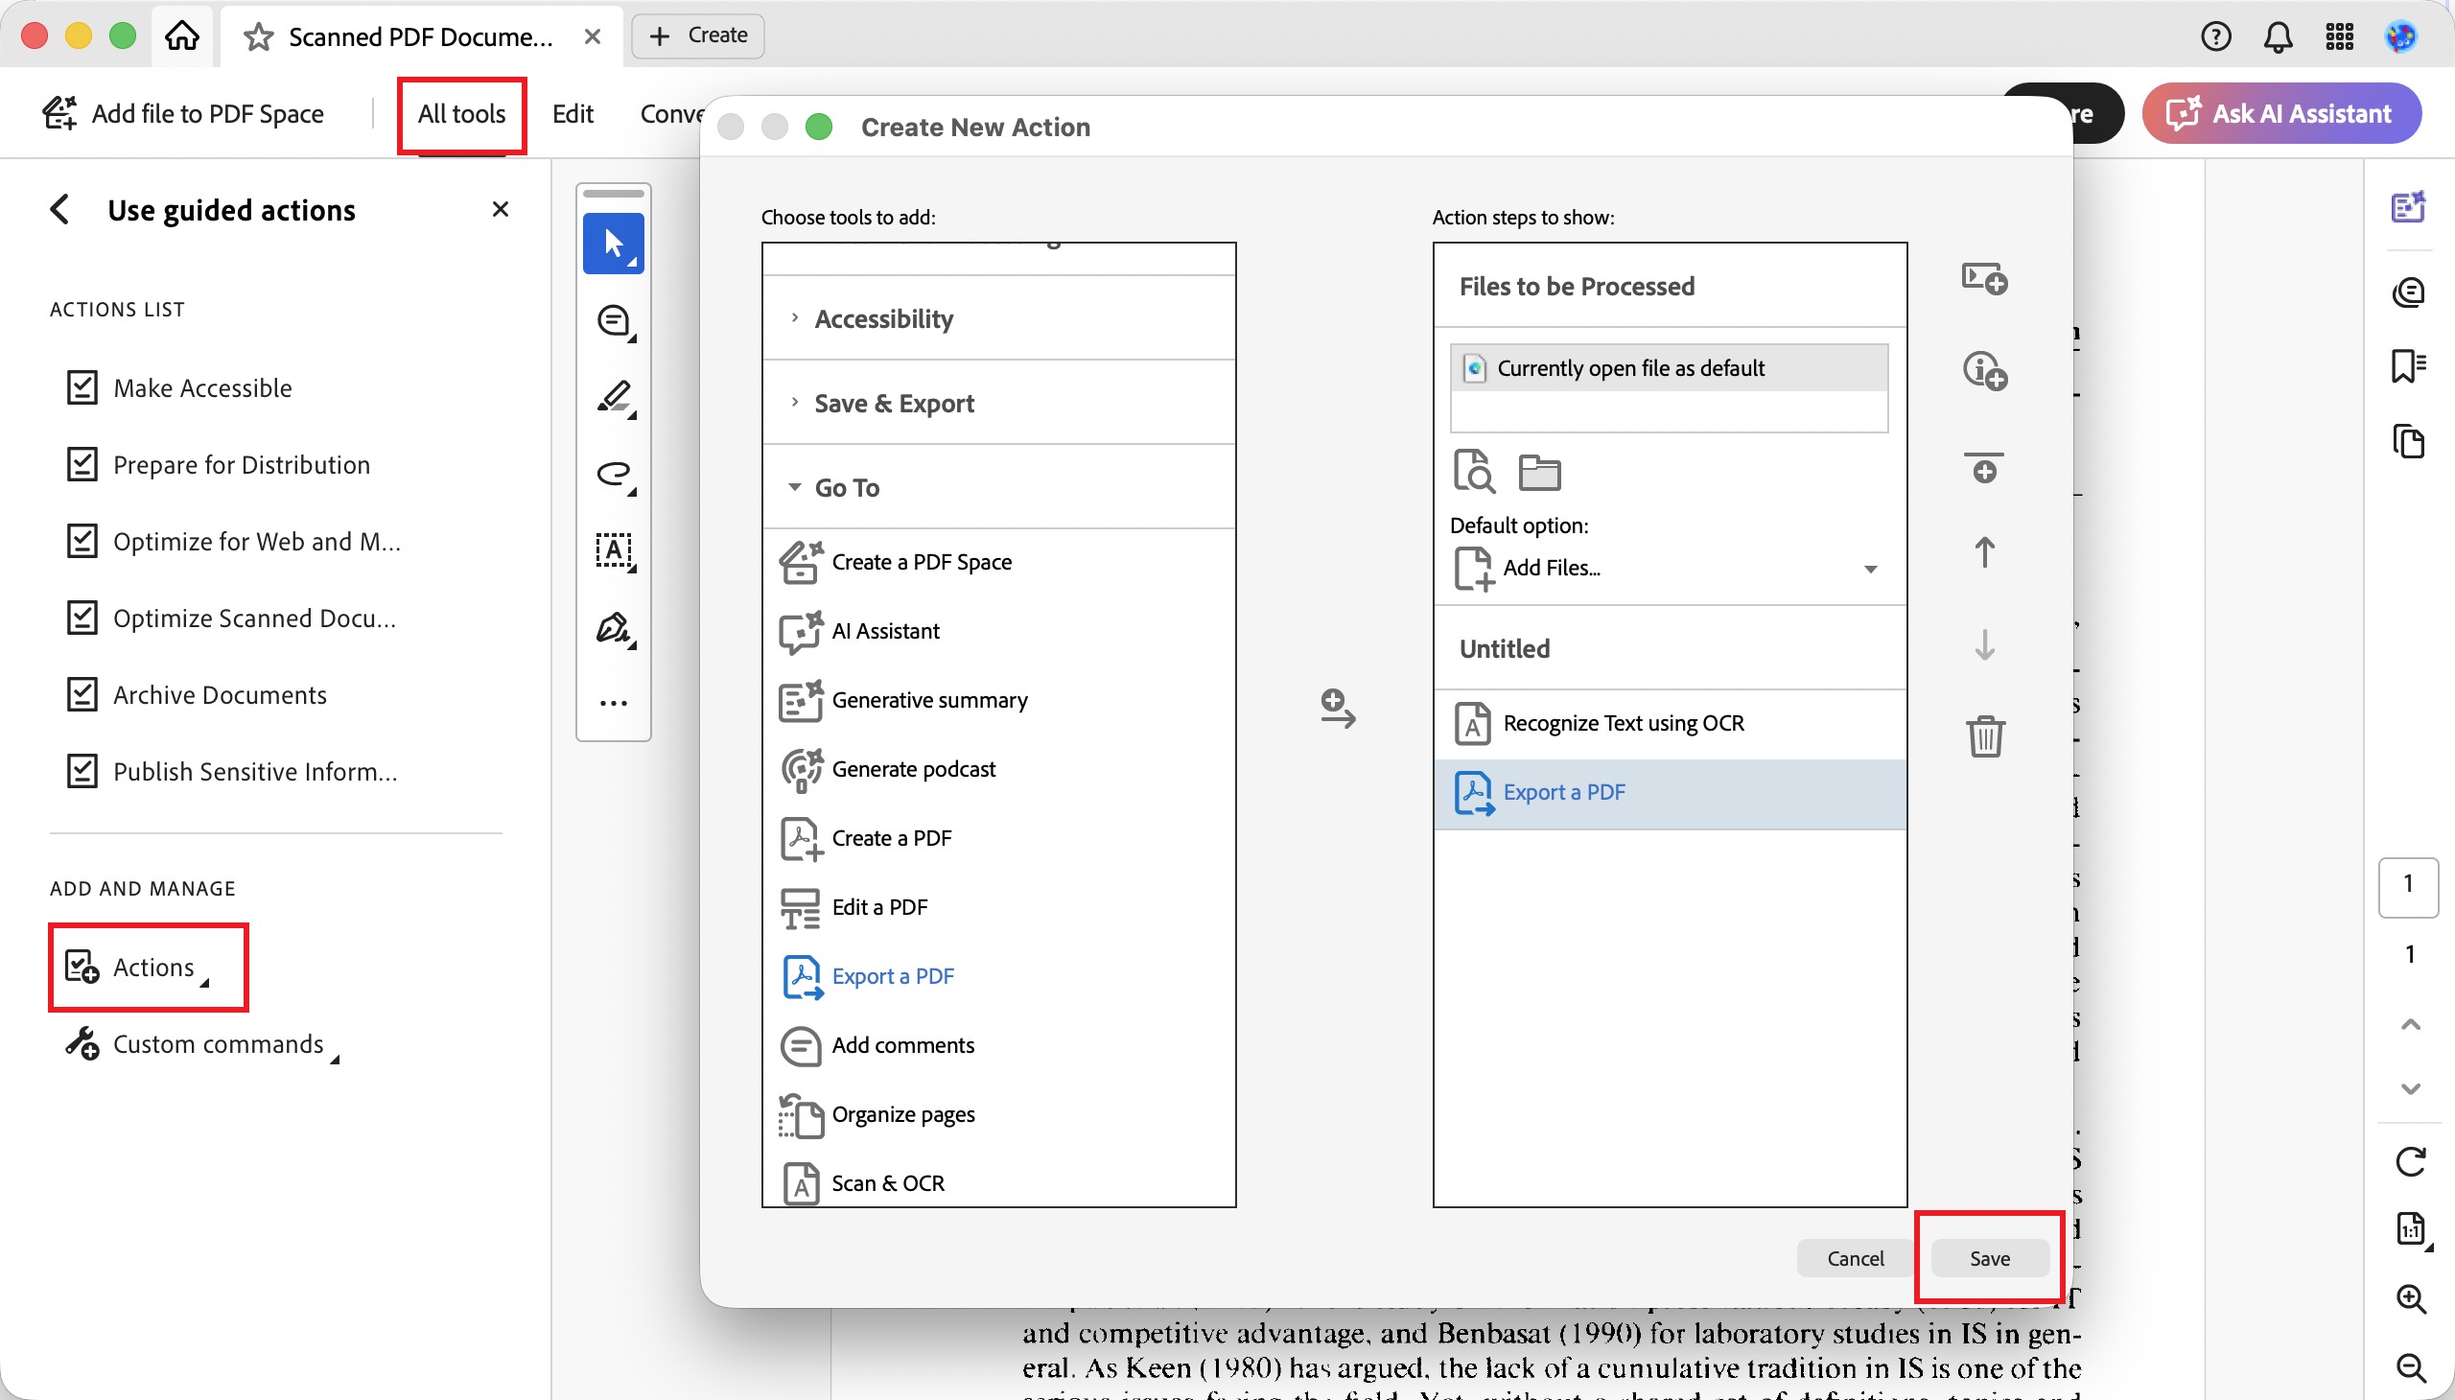The image size is (2455, 1400).
Task: Click the page number field
Action: [x=2407, y=886]
